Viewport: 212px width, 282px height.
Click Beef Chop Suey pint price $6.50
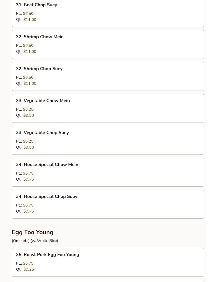[28, 14]
